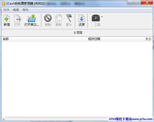Sort by the 修改日期 column header
This screenshot has height=122, width=154.
tap(107, 39)
